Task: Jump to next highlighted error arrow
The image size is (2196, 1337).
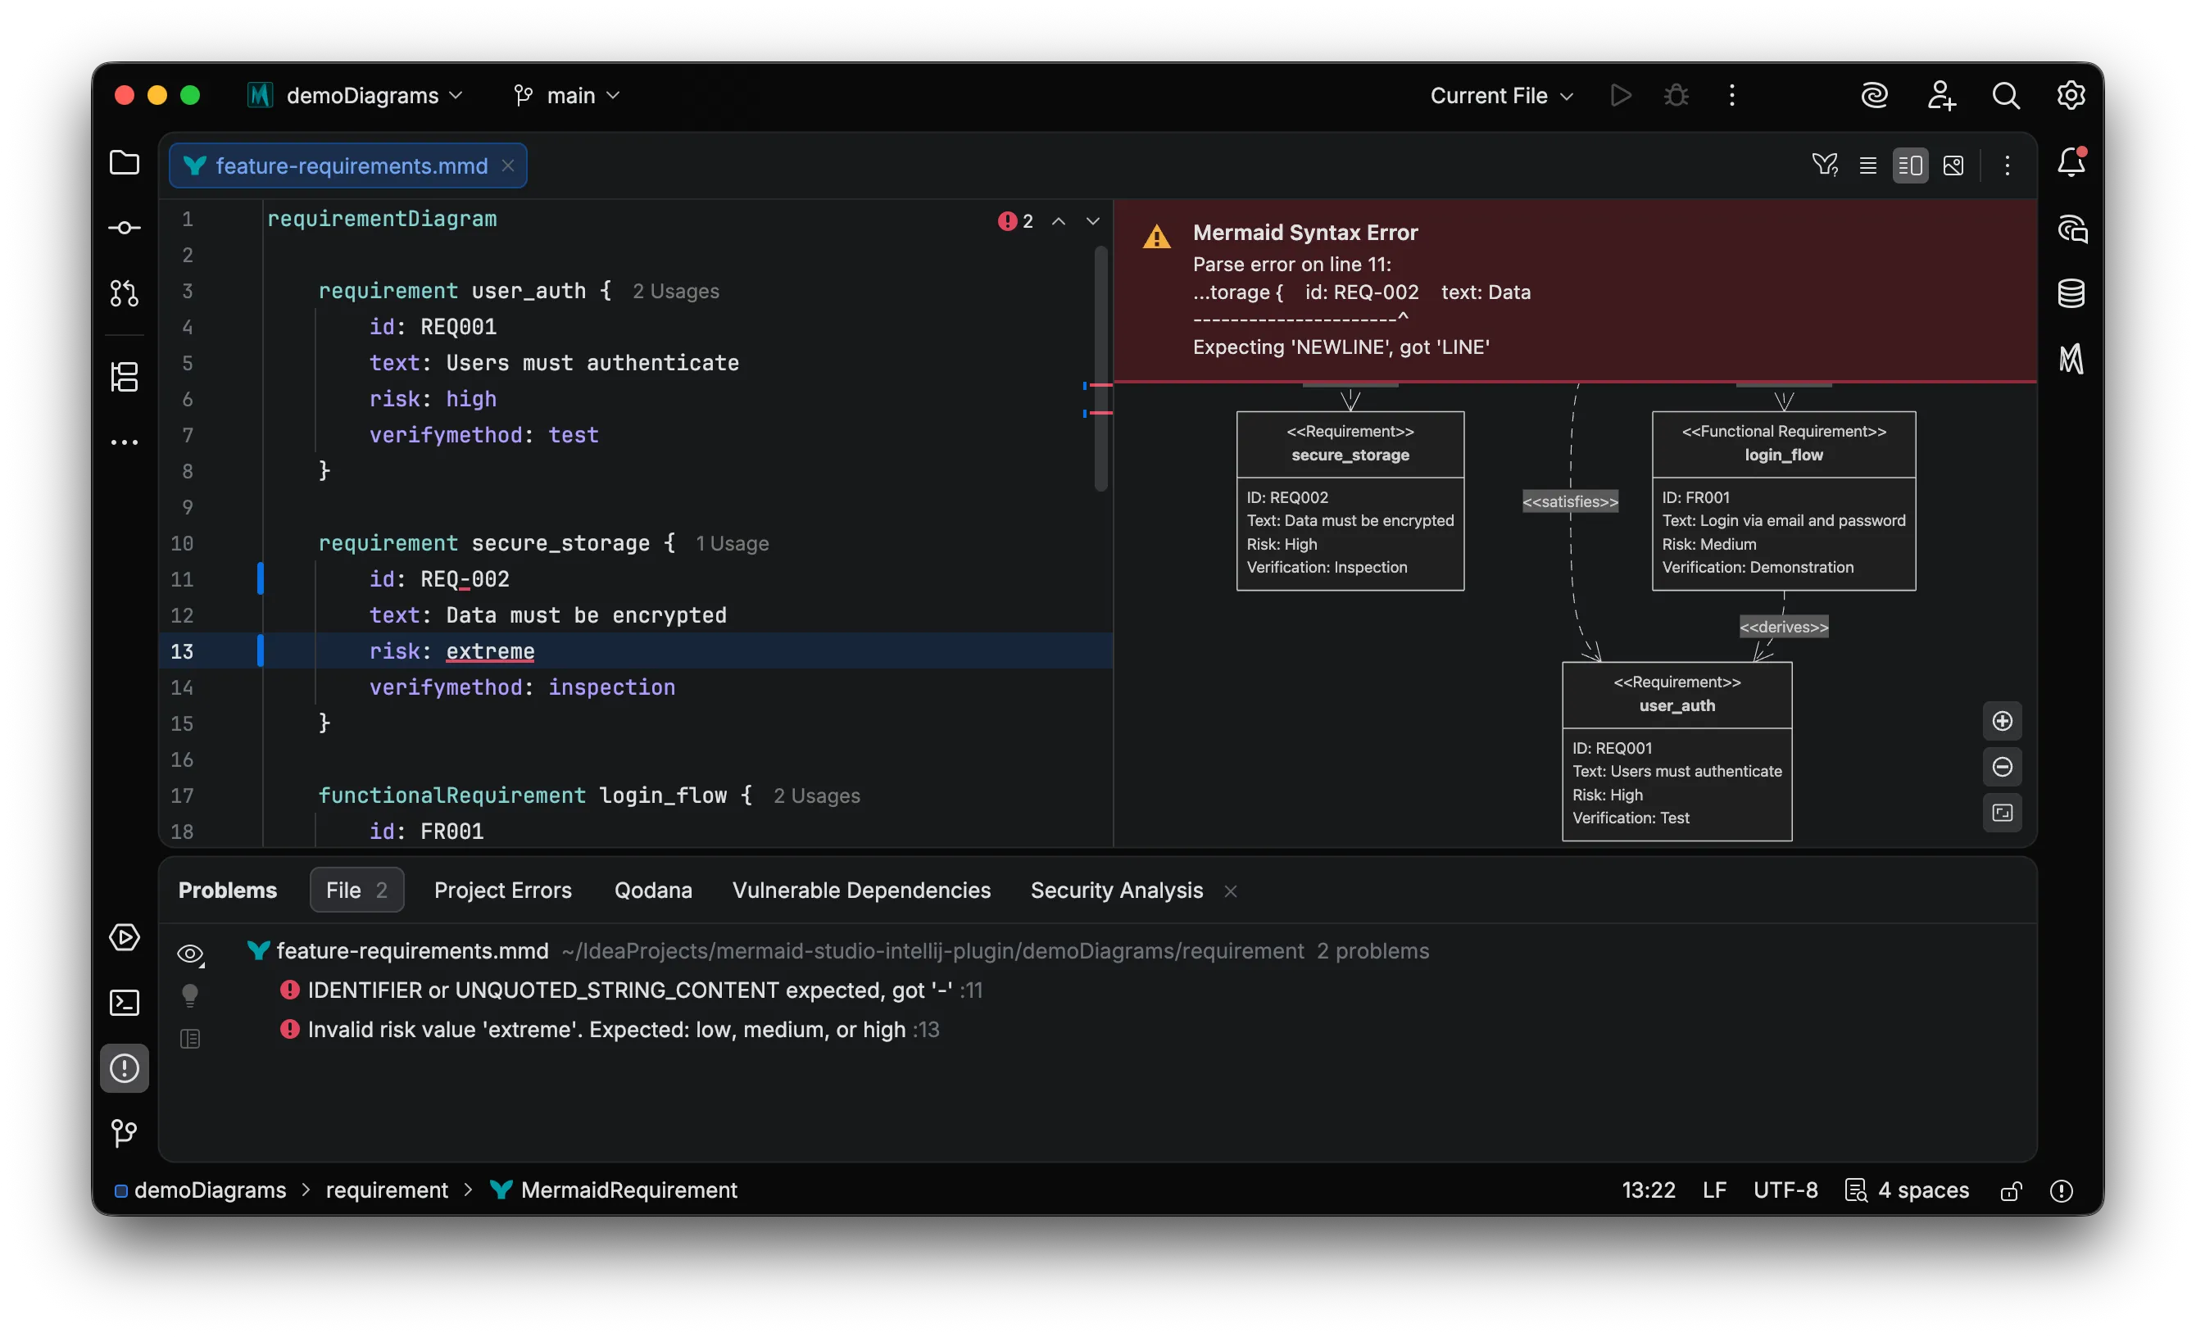Action: pyautogui.click(x=1092, y=221)
